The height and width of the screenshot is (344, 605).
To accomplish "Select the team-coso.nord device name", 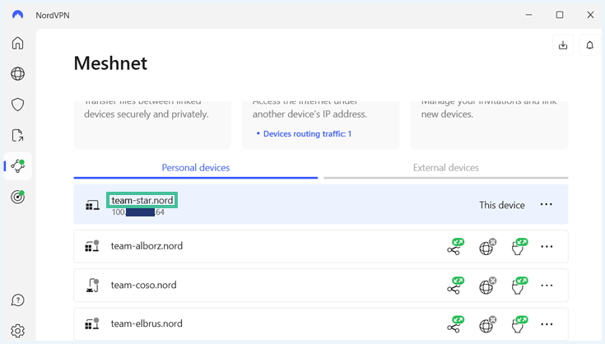I will [143, 285].
